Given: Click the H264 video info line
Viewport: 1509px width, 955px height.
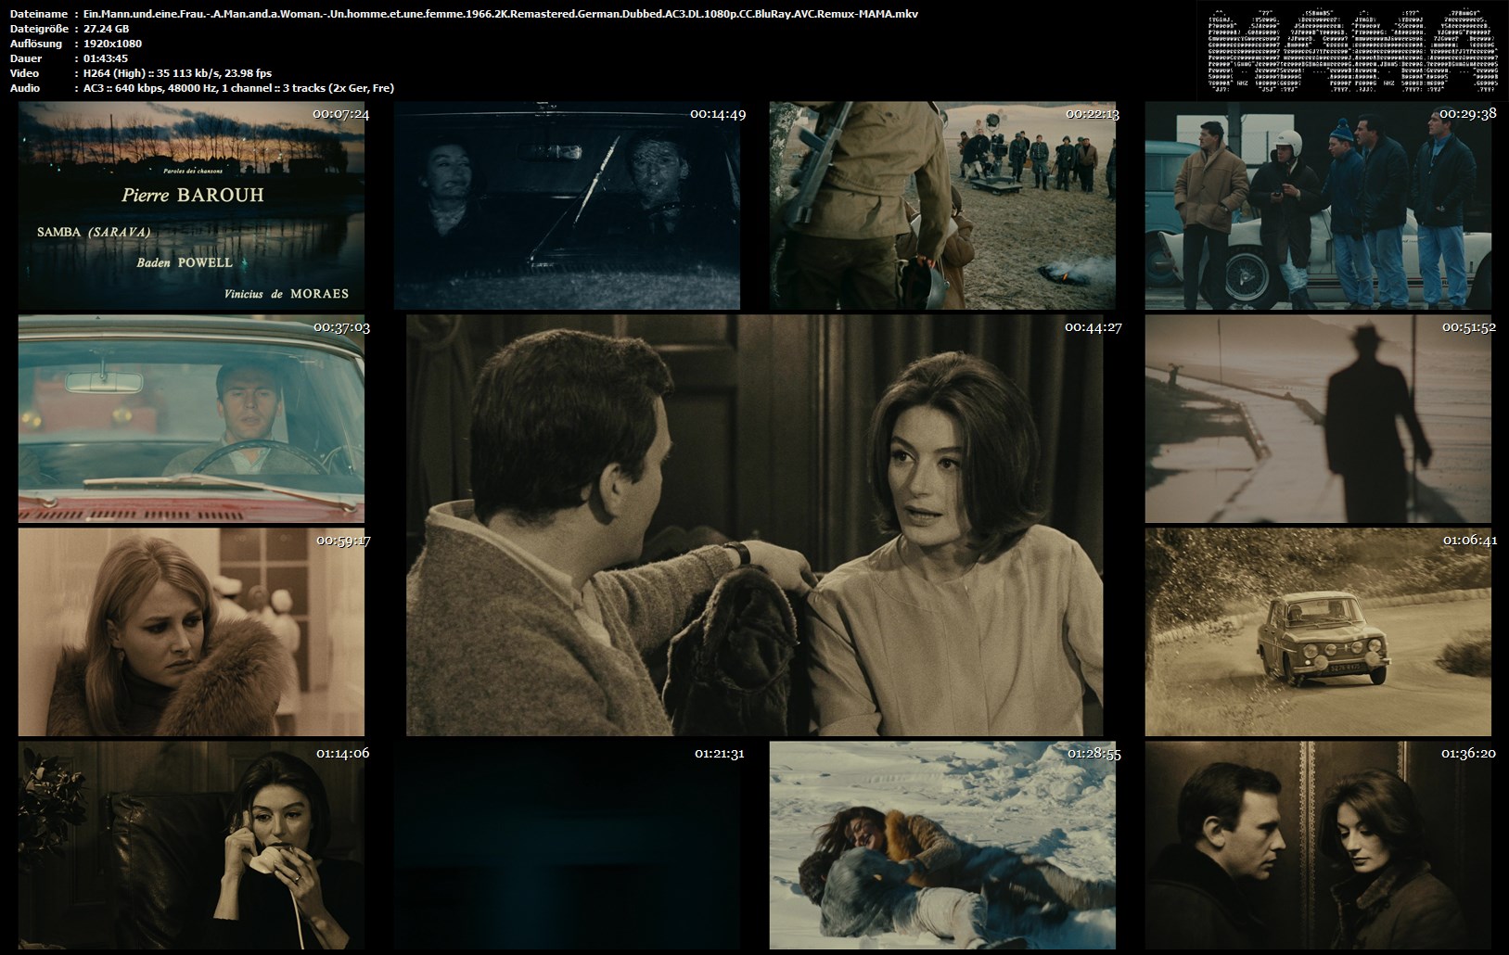Looking at the screenshot, I should pyautogui.click(x=177, y=73).
